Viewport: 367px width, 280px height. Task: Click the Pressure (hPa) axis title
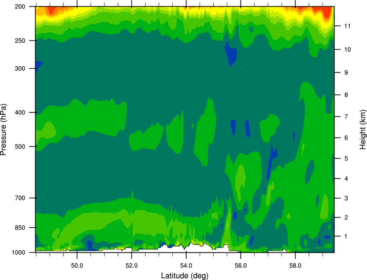pyautogui.click(x=3, y=130)
